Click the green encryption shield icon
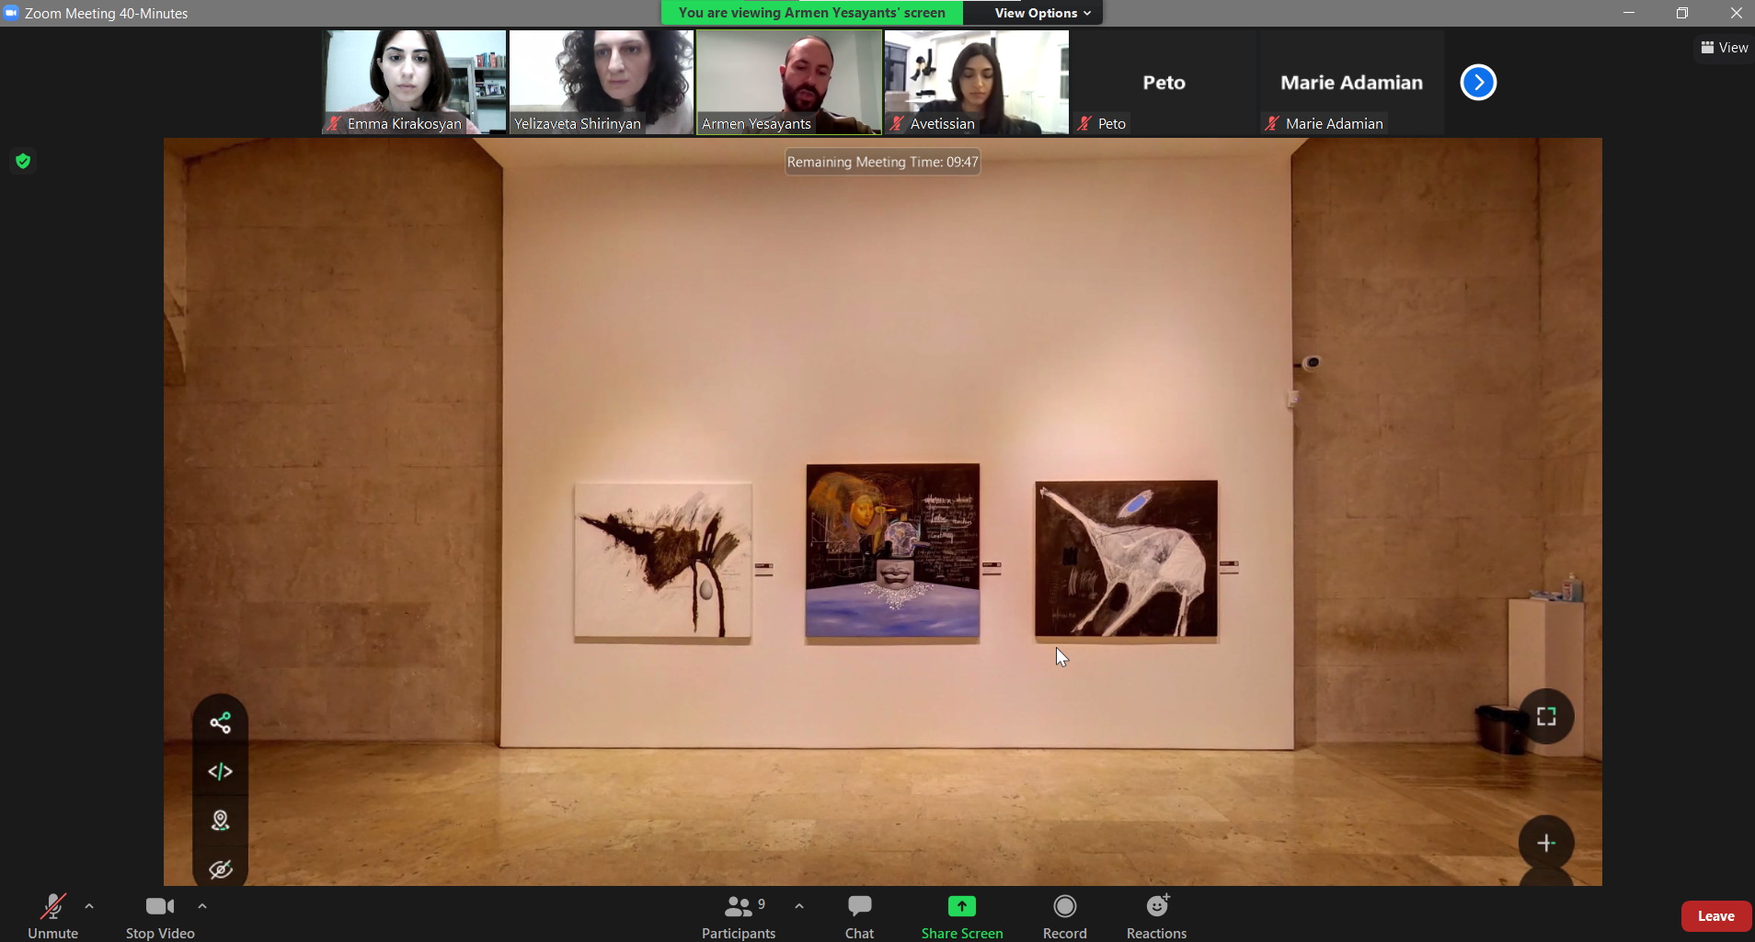The height and width of the screenshot is (942, 1755). click(23, 162)
